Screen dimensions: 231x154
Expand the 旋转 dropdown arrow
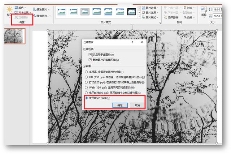pyautogui.click(x=194, y=18)
